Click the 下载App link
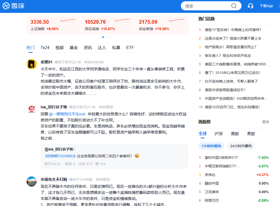The image size is (280, 206). click(266, 6)
